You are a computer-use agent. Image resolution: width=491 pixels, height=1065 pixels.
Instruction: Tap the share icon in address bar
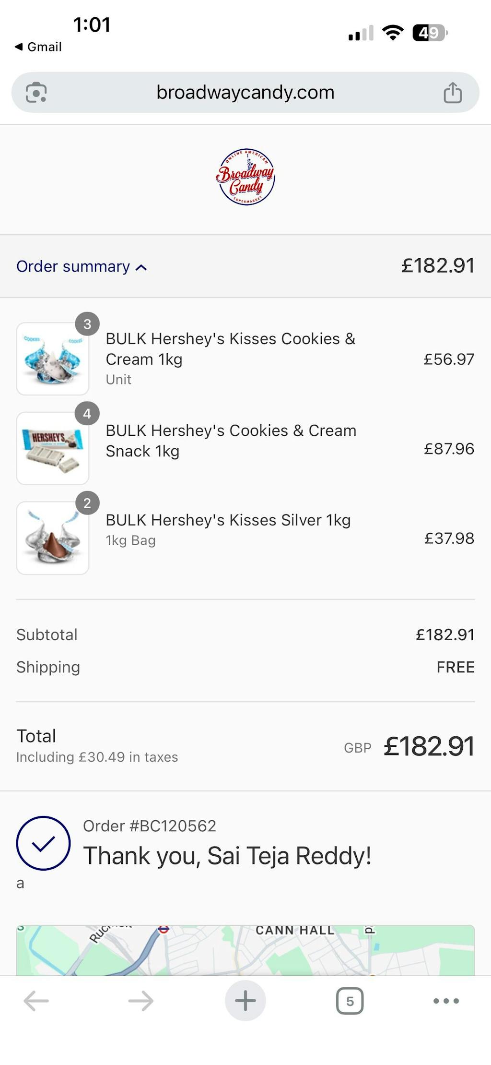point(453,93)
